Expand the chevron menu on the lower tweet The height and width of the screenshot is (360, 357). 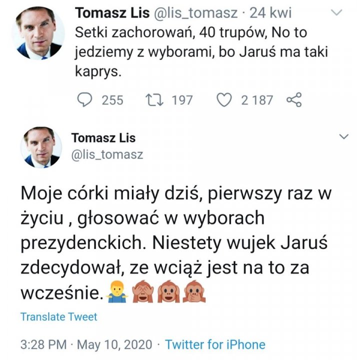click(x=344, y=137)
